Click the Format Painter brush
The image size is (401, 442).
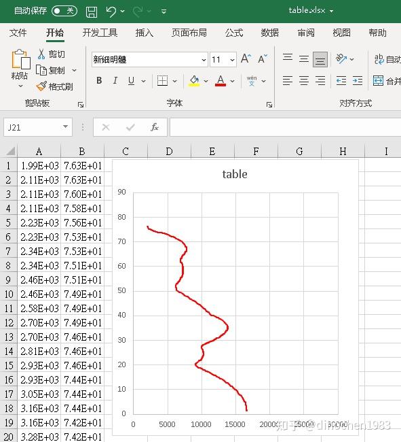(41, 86)
